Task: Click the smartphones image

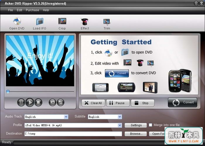Action: coord(180,81)
